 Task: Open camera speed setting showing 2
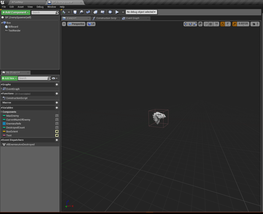coord(255,24)
